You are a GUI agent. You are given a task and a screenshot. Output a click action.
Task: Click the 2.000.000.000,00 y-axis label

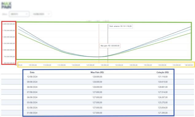coord(9,24)
